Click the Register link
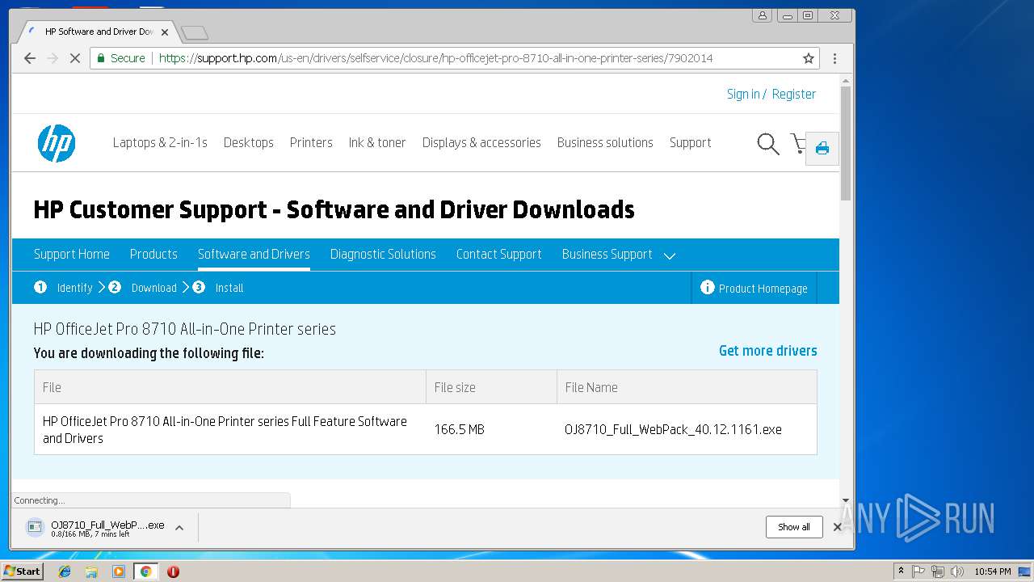This screenshot has width=1034, height=582. [794, 94]
